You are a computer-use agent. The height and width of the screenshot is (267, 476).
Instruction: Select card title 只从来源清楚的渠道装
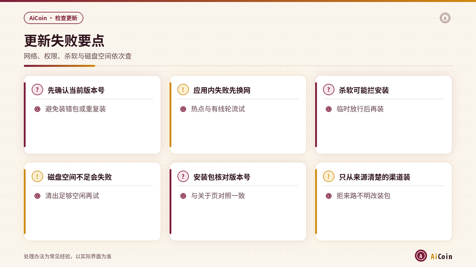[374, 177]
